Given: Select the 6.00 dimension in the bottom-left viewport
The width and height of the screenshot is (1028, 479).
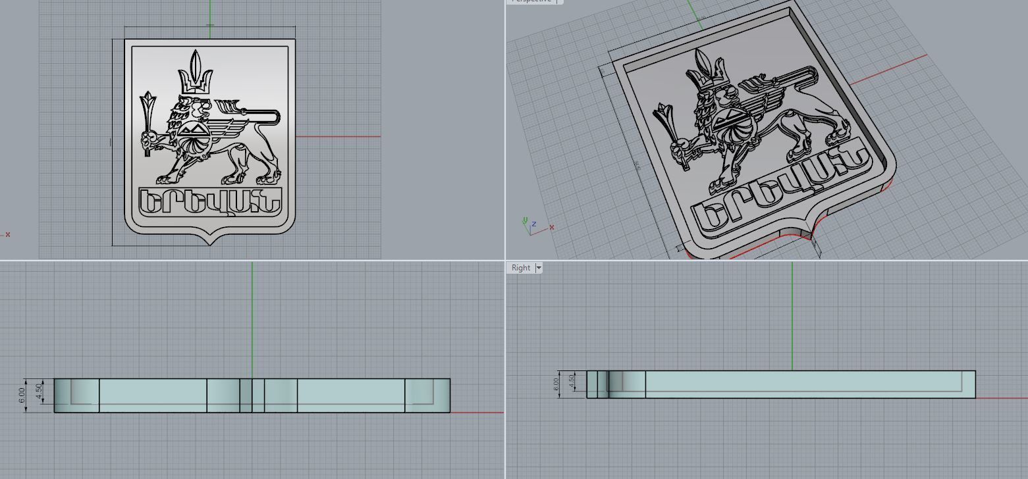Looking at the screenshot, I should tap(22, 395).
